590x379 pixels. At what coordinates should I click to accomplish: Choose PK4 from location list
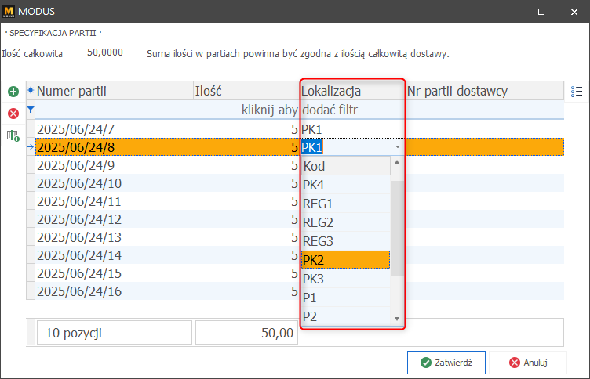coord(345,185)
